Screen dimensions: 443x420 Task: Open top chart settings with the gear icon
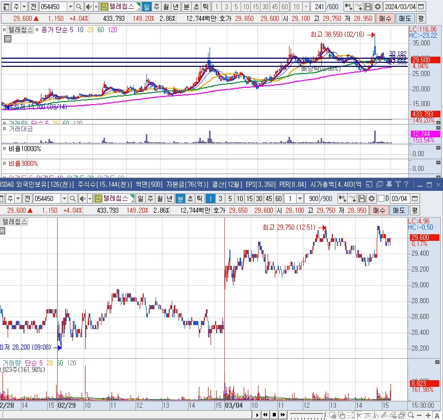(377, 7)
